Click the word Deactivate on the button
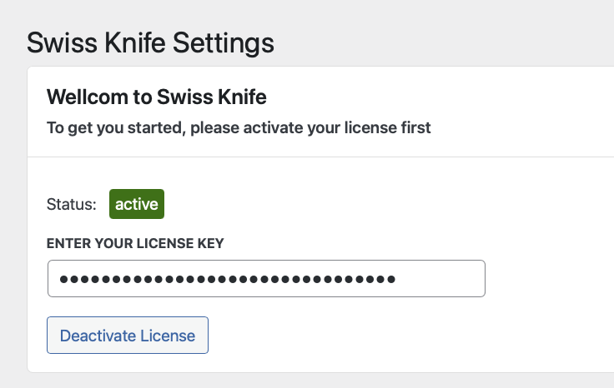The height and width of the screenshot is (388, 614). (x=98, y=336)
